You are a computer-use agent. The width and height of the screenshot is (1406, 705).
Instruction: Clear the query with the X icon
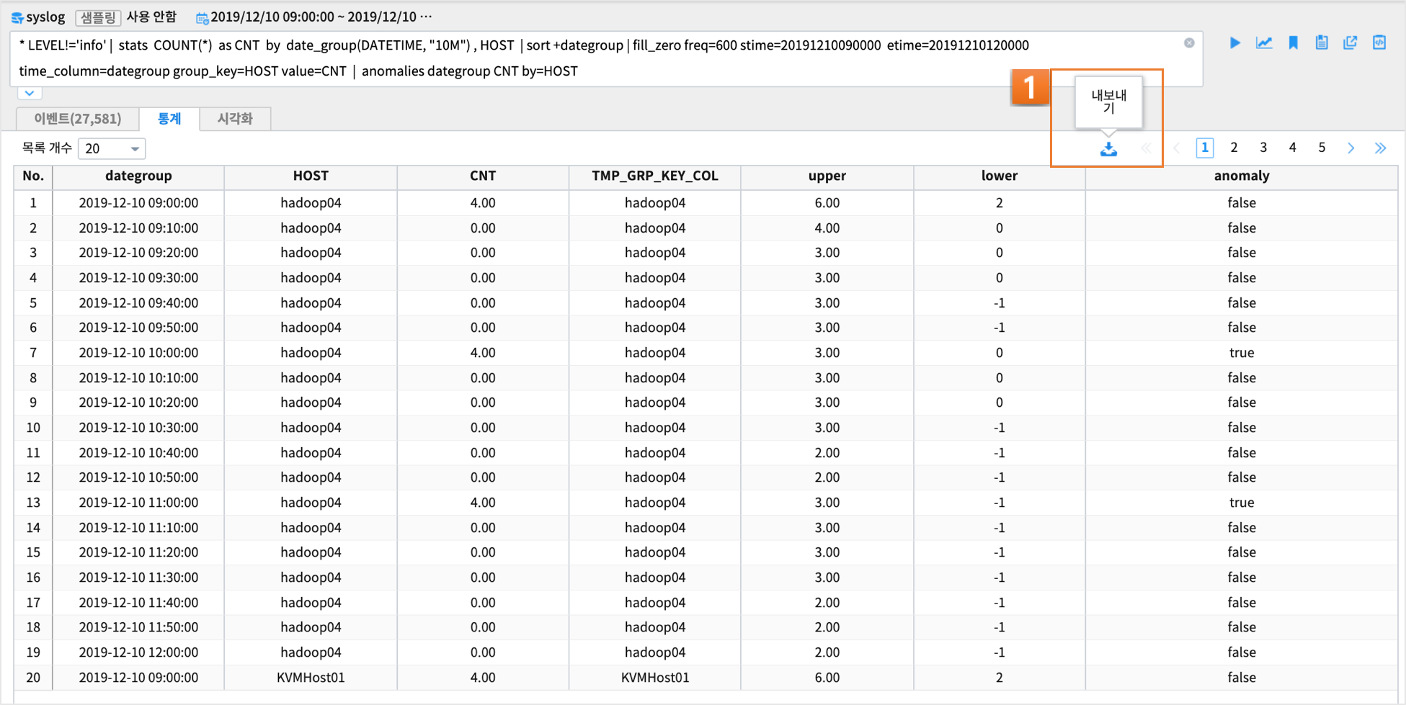tap(1189, 43)
